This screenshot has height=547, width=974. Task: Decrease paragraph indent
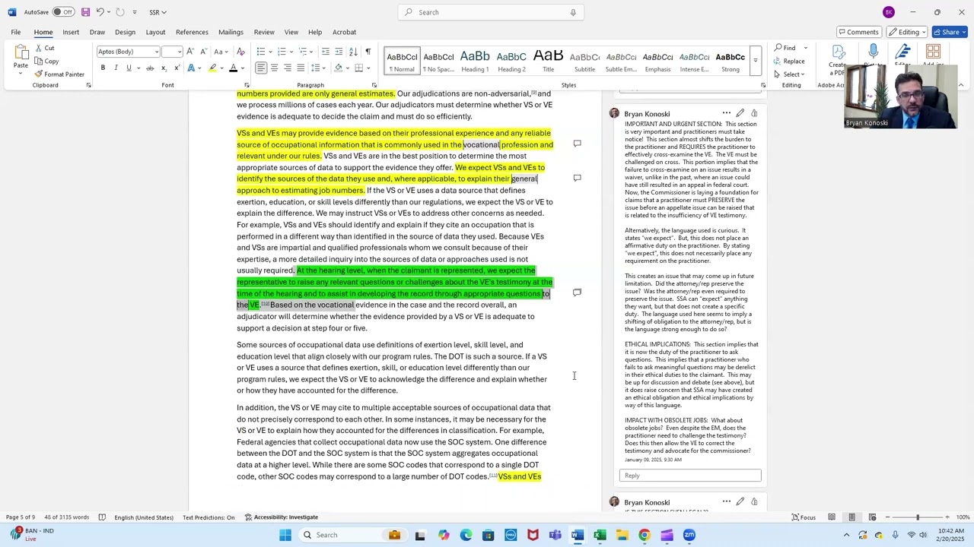pyautogui.click(x=326, y=52)
